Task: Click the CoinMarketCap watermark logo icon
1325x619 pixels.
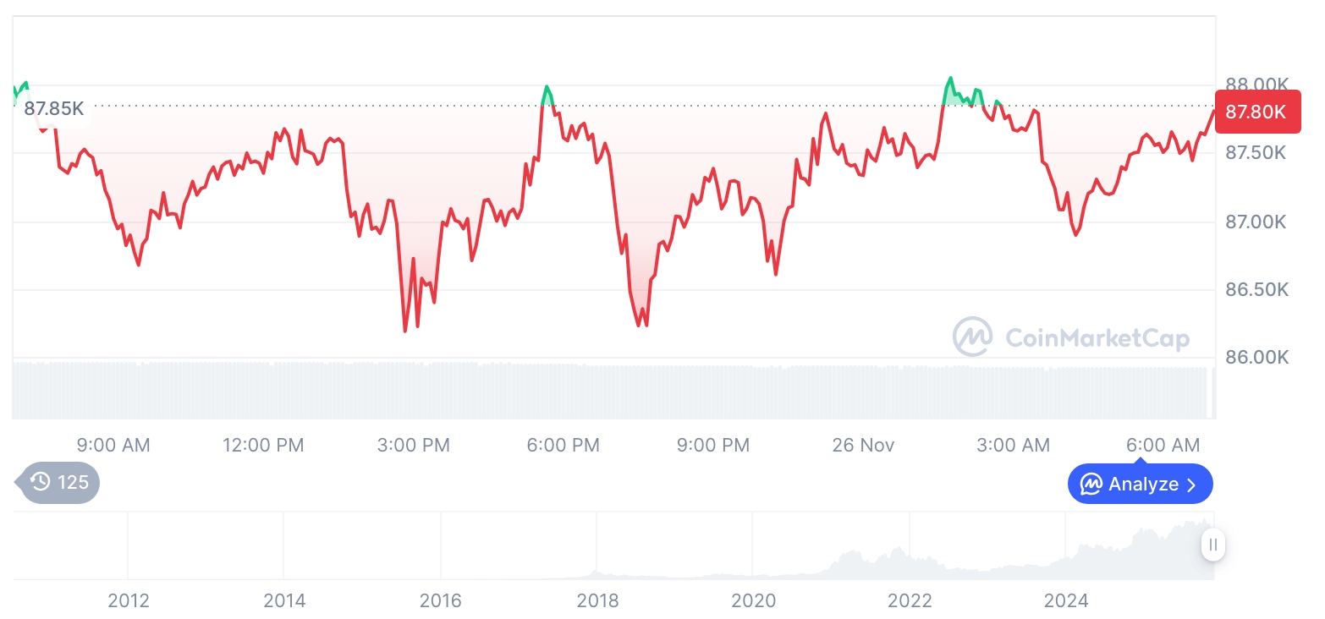Action: tap(973, 337)
